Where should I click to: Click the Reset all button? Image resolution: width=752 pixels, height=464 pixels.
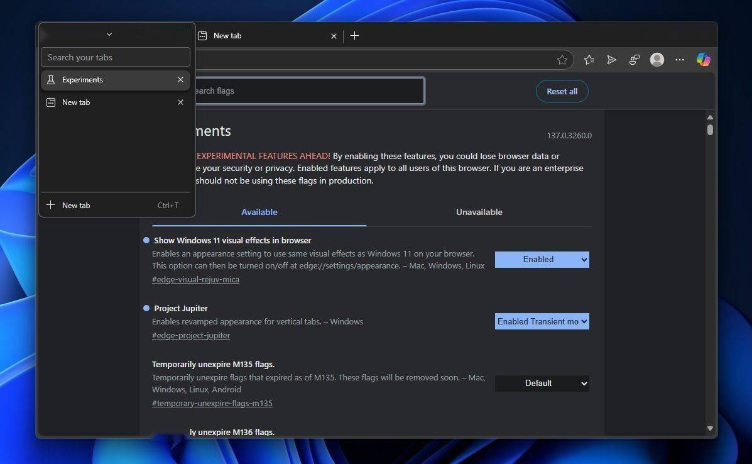tap(562, 91)
